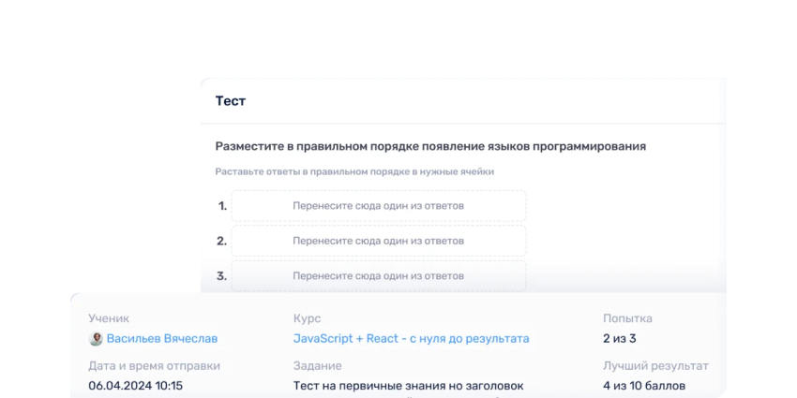The height and width of the screenshot is (398, 797).
Task: Click the Лучший результат label
Action: pos(655,366)
